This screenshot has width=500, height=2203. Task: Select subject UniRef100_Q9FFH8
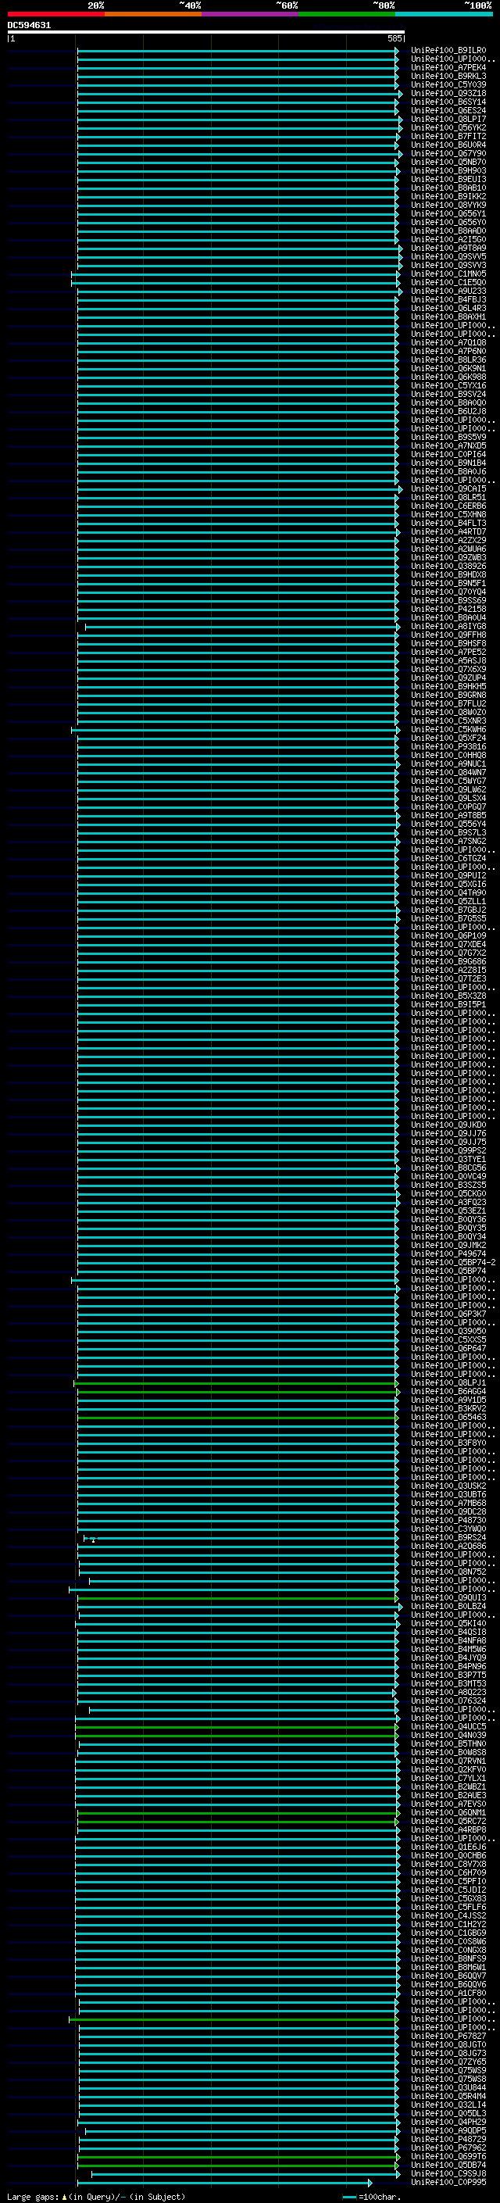(448, 635)
